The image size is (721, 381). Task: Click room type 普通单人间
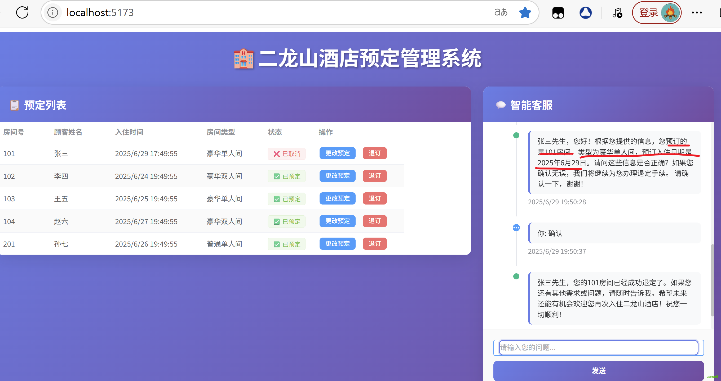point(224,244)
